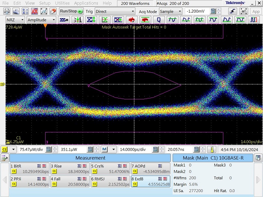Open the Trig source Direct dropdown
This screenshot has width=263, height=197.
[x=114, y=11]
